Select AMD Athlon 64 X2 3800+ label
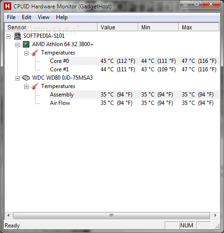Screen dimensions: 224x233 (x=63, y=44)
